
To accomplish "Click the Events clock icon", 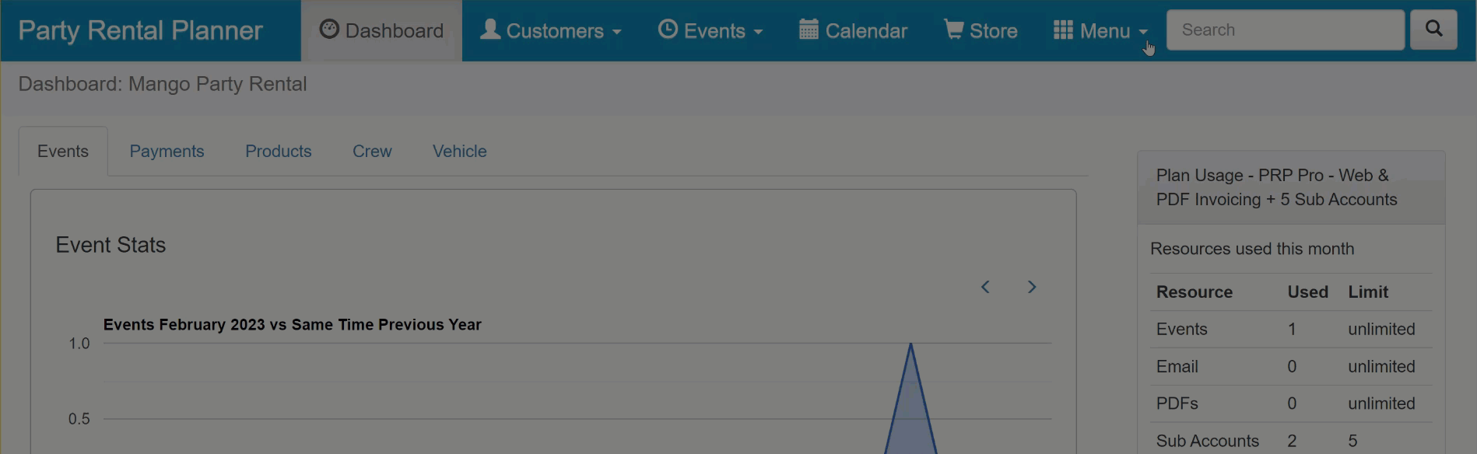I will 668,30.
